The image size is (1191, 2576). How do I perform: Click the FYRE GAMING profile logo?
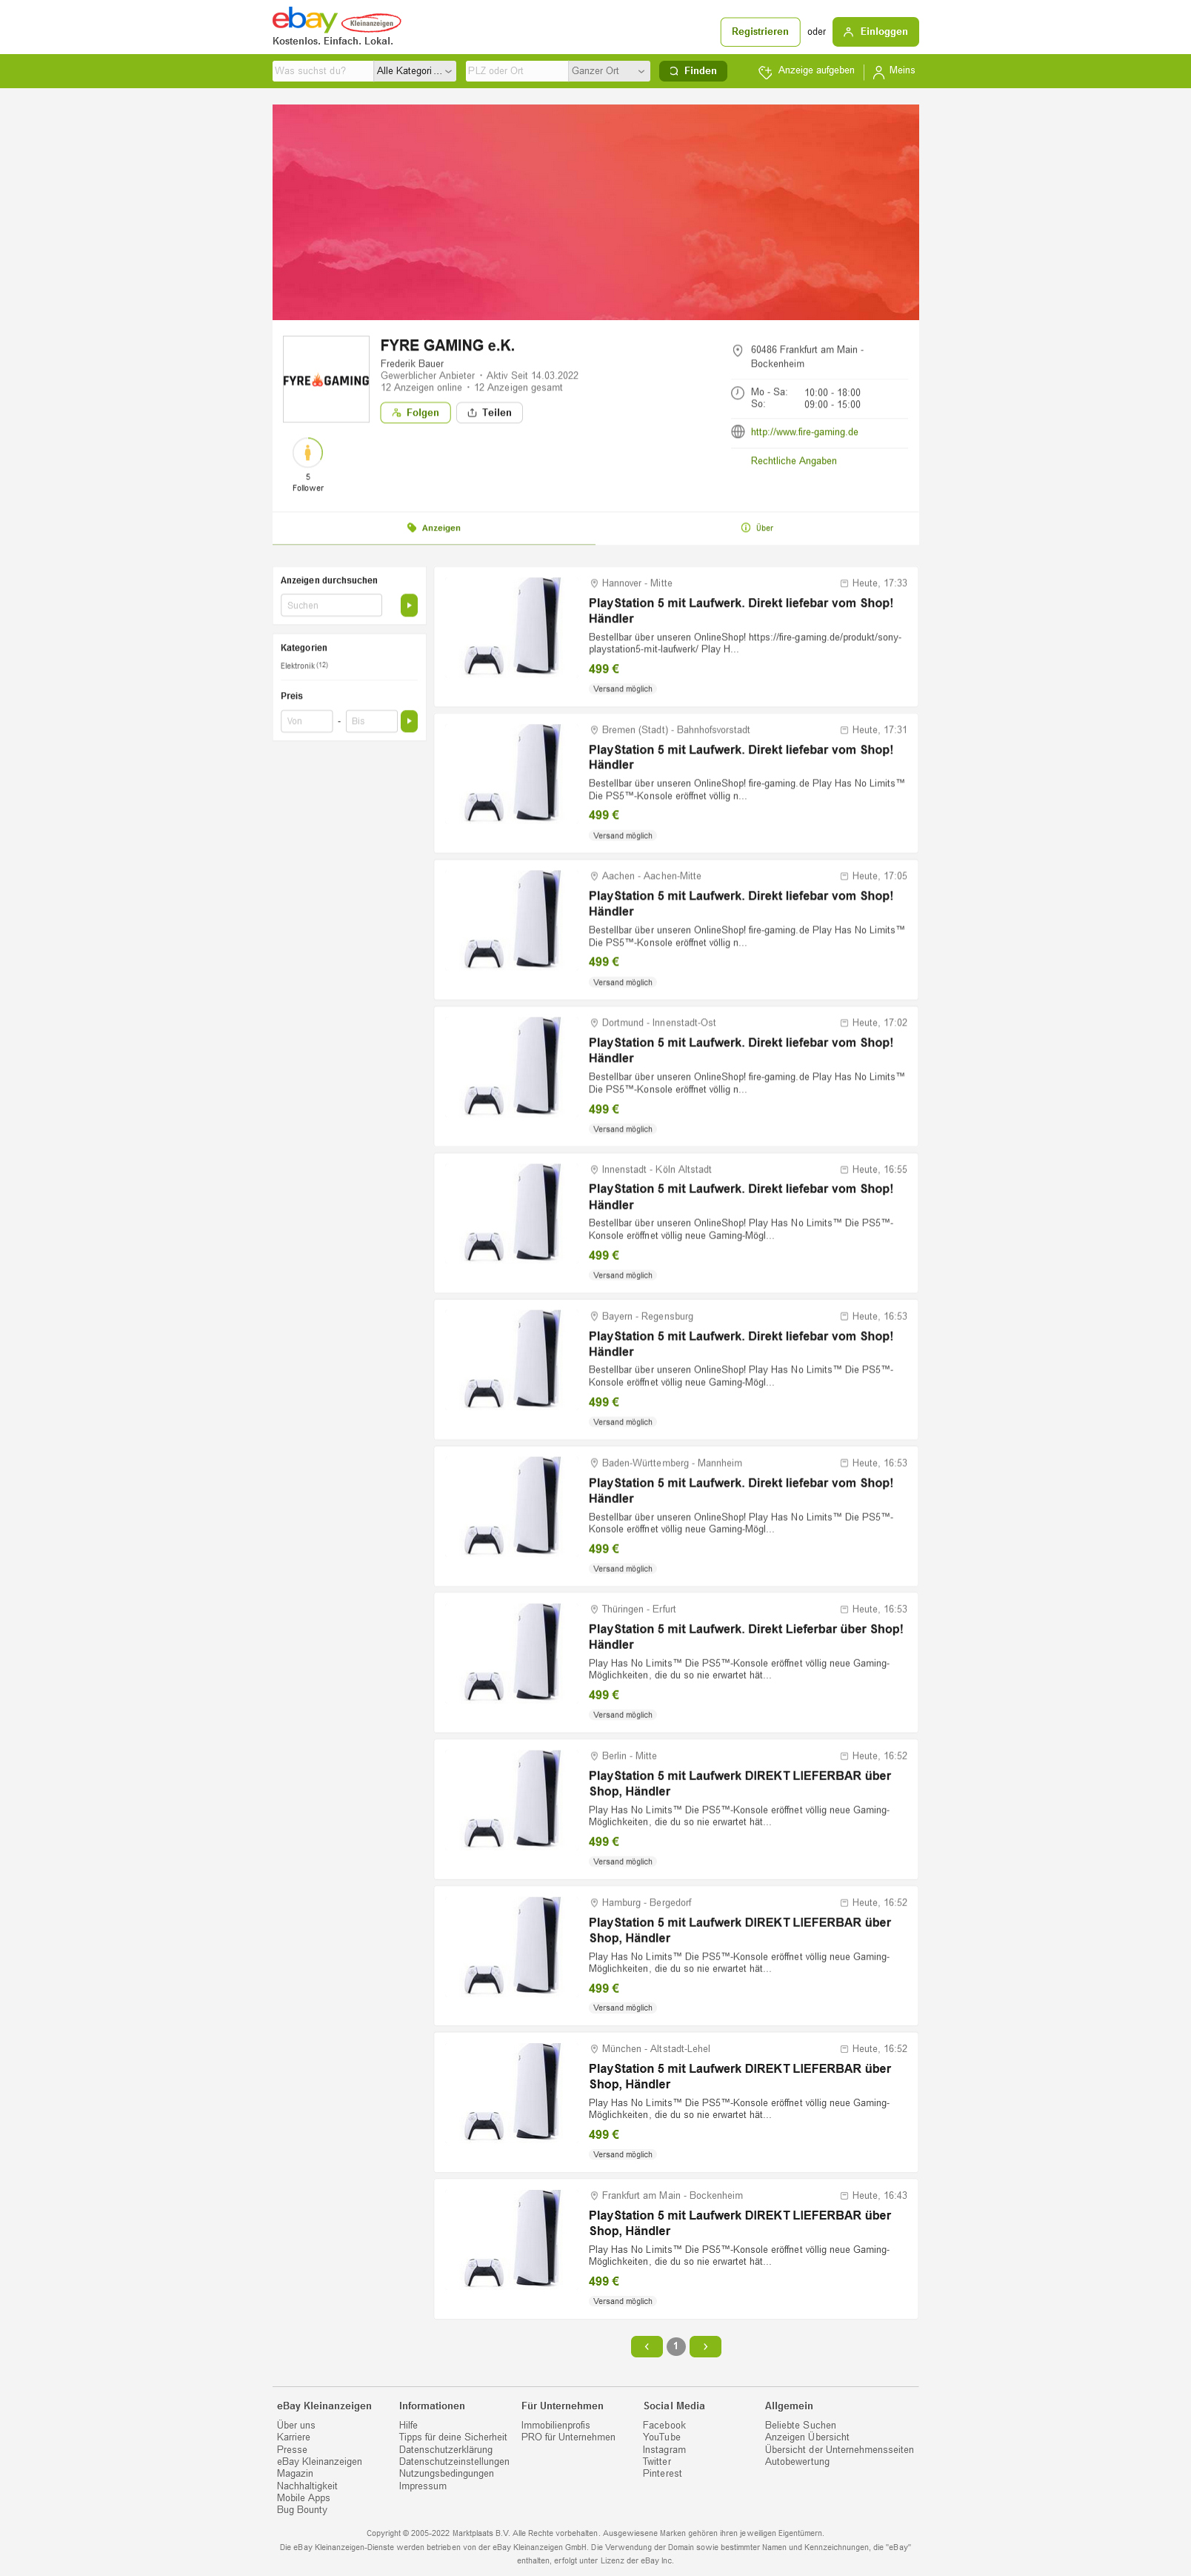point(326,379)
